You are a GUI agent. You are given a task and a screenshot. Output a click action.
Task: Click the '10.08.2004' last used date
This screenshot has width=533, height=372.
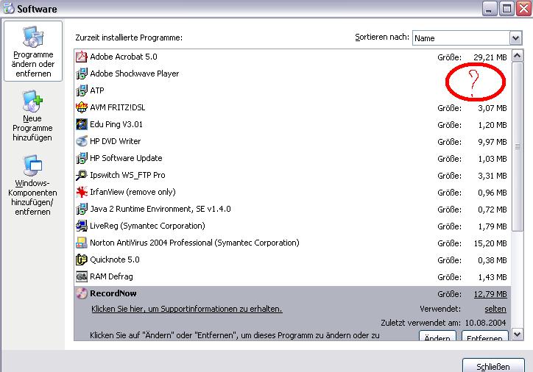pos(485,323)
